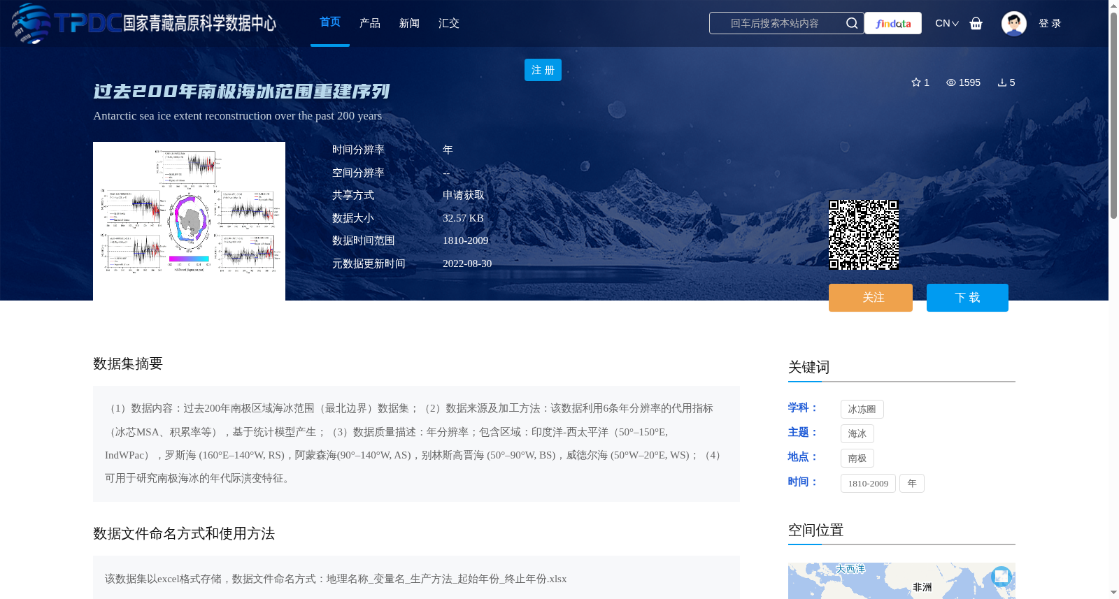The image size is (1119, 599).
Task: Open the 产品 menu item
Action: 370,23
